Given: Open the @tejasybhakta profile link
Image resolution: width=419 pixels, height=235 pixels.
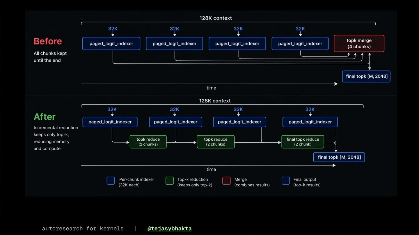Looking at the screenshot, I should [x=170, y=229].
